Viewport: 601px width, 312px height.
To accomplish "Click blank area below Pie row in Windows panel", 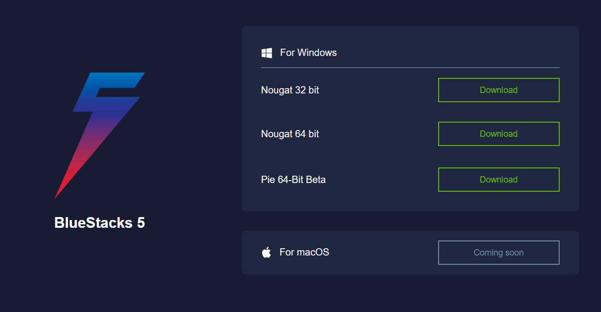I will click(410, 202).
